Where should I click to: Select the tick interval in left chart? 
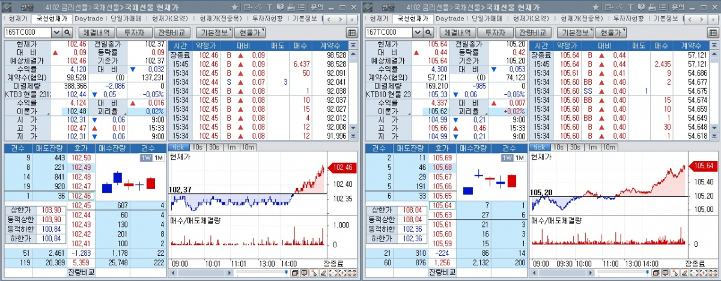[x=180, y=148]
